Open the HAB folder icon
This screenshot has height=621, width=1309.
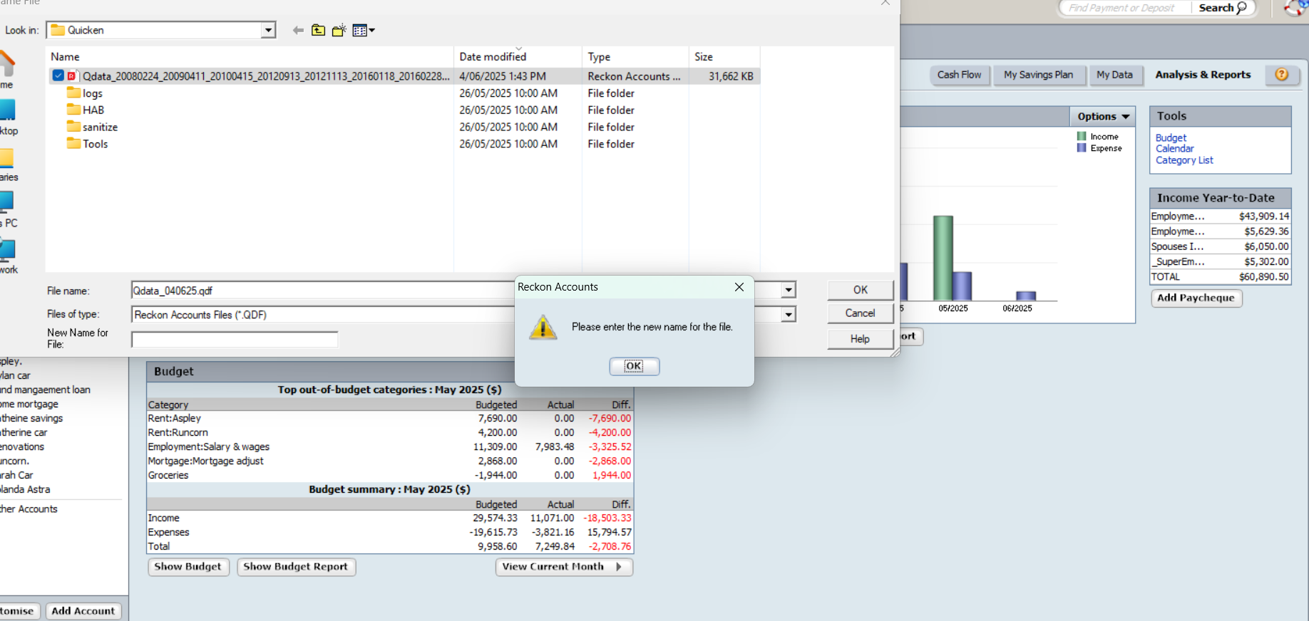pyautogui.click(x=73, y=110)
